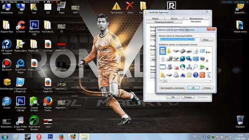
Task: Open Photoshop CS6 desktop shortcut
Action: [34, 28]
